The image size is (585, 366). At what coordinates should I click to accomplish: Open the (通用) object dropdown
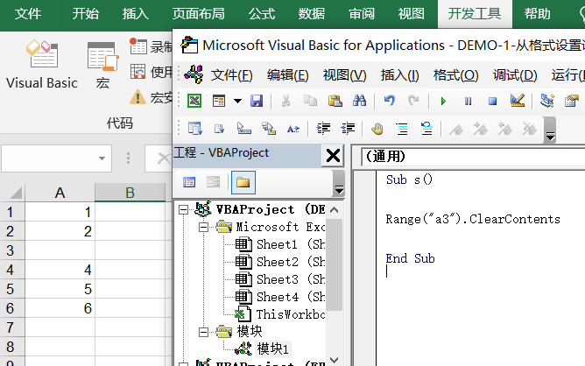click(473, 157)
